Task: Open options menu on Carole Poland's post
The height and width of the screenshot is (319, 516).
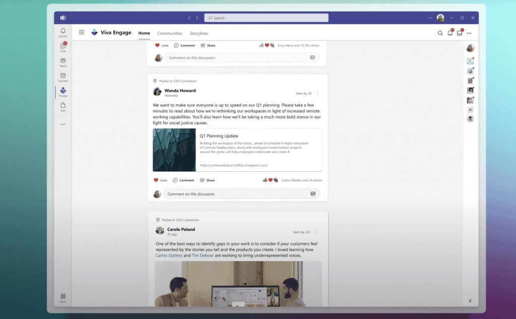Action: tap(316, 232)
